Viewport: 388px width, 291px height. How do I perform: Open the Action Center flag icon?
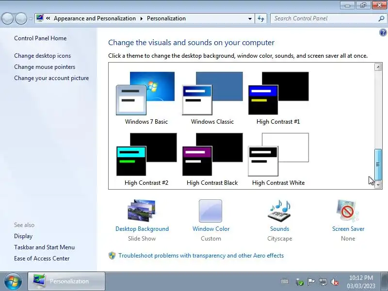click(311, 282)
